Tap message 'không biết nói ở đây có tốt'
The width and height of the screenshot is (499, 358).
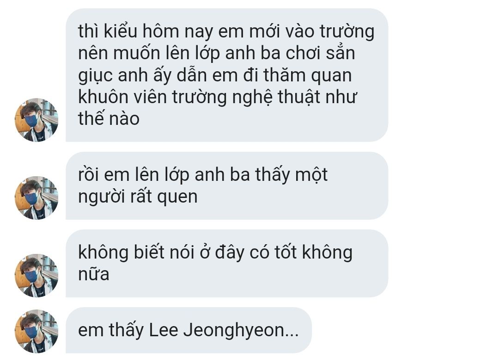coord(226,263)
